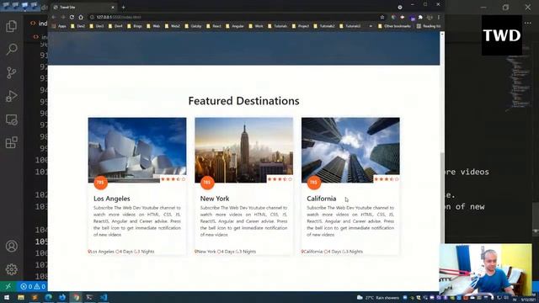Open the Gatsby bookmark folder

[x=193, y=26]
